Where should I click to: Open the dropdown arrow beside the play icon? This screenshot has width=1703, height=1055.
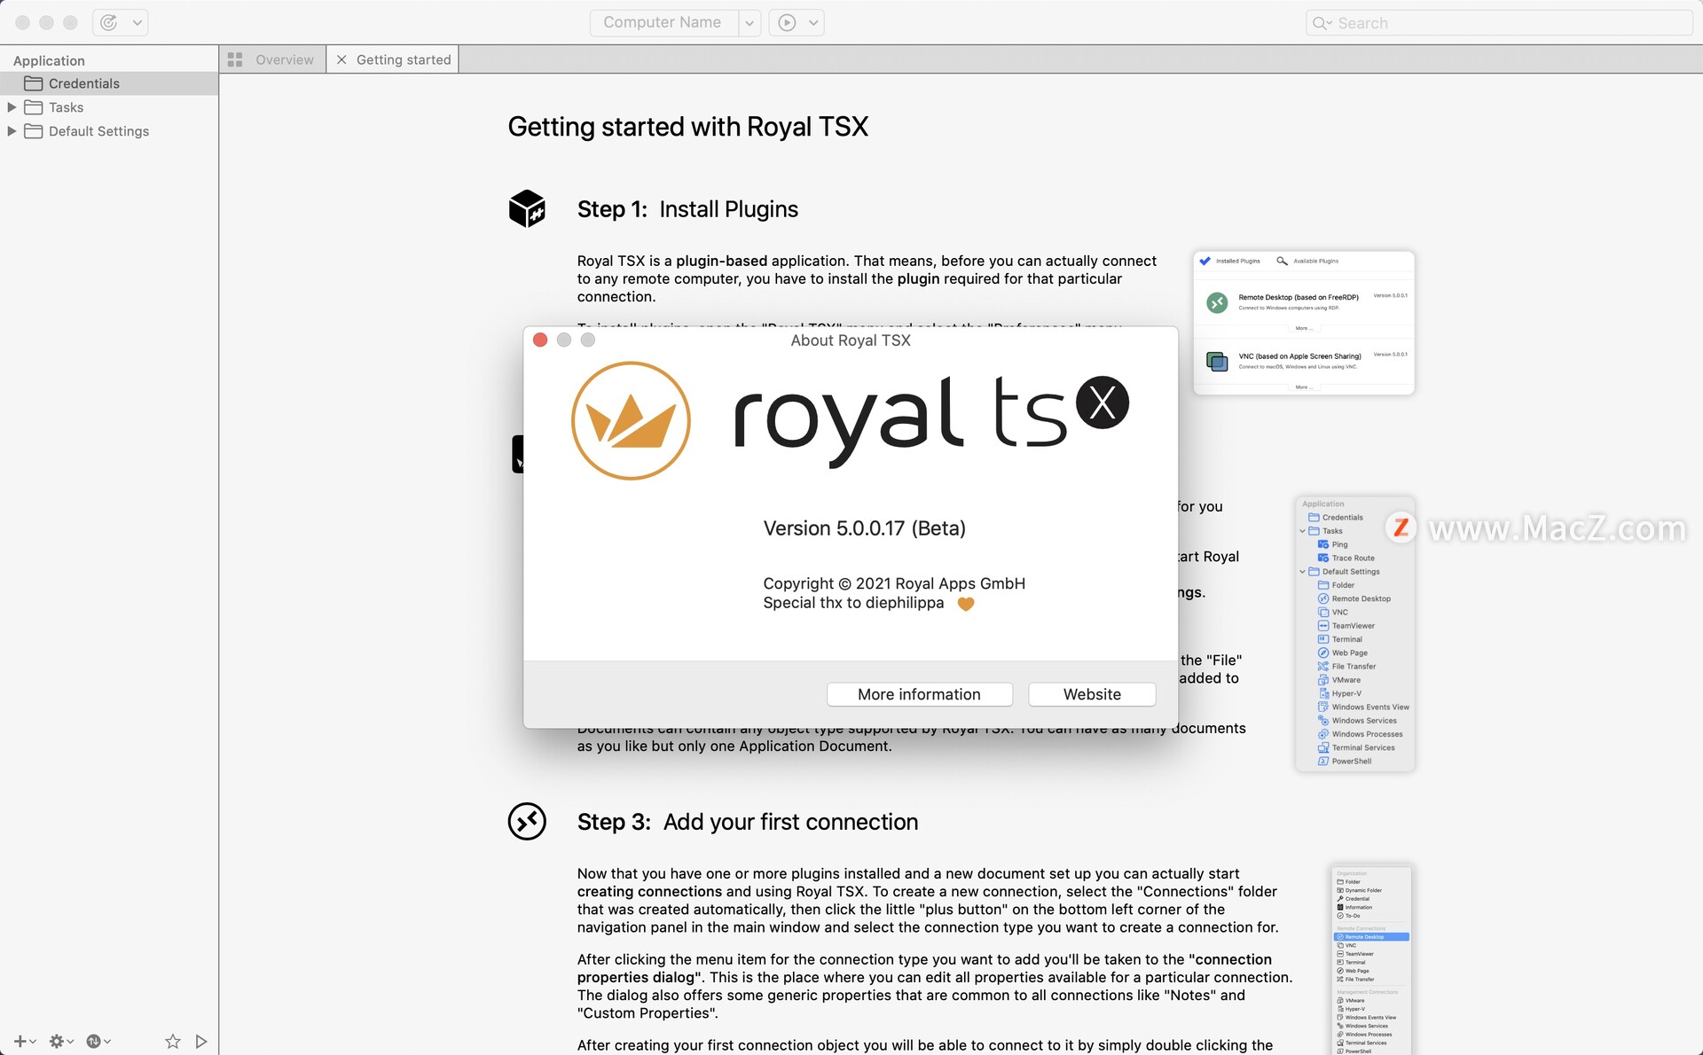(812, 23)
